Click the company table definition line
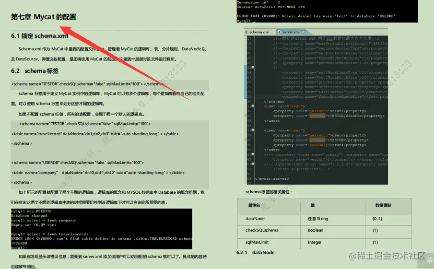Image resolution: width=434 pixels, height=269 pixels. [98, 173]
